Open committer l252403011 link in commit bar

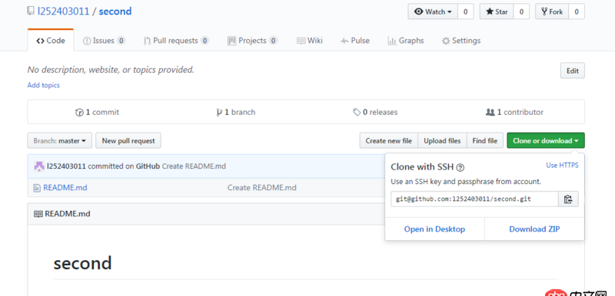66,166
